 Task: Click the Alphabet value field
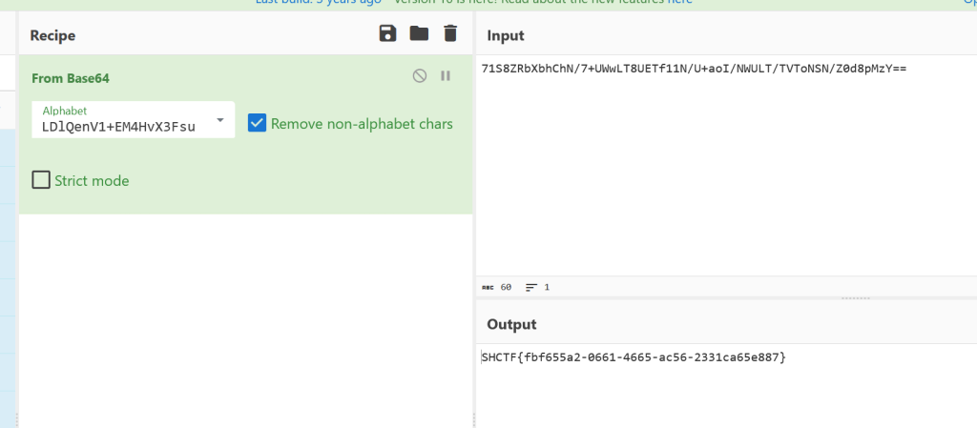(119, 126)
